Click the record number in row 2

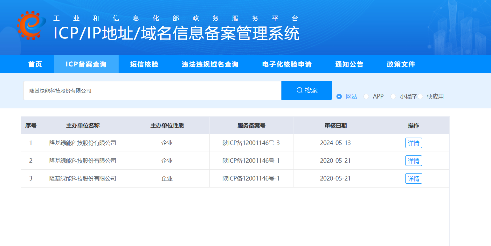(251, 161)
